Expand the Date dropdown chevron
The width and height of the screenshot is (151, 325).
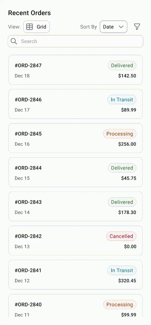121,27
